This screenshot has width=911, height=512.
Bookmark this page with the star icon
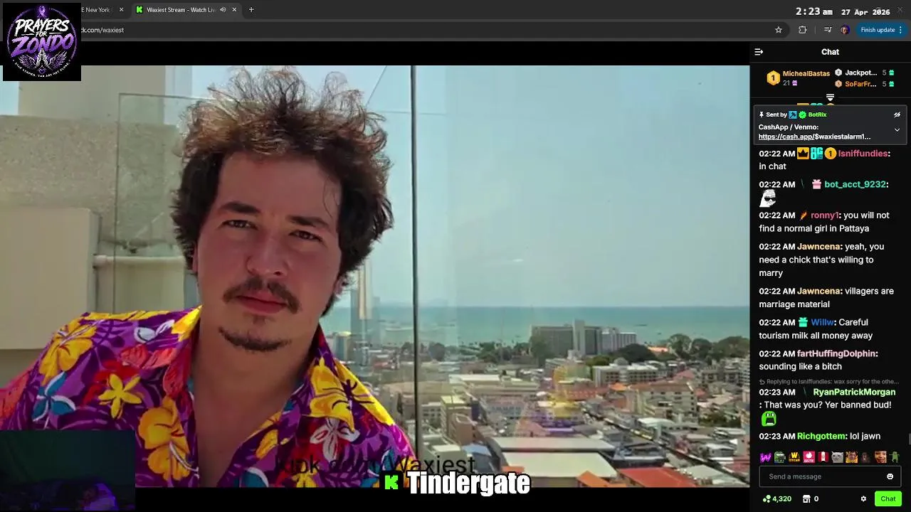pos(779,30)
